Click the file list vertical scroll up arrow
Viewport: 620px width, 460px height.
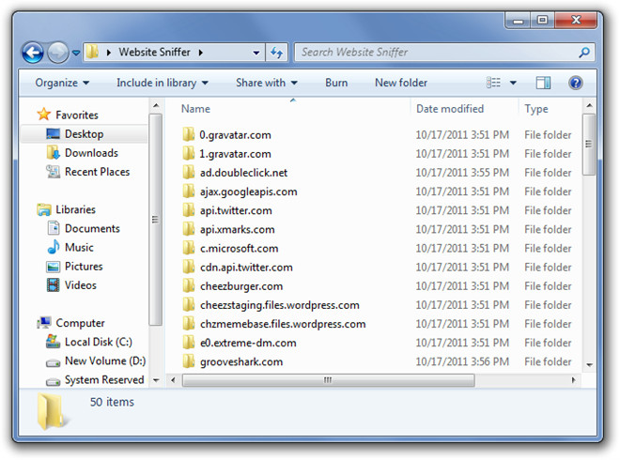point(589,105)
